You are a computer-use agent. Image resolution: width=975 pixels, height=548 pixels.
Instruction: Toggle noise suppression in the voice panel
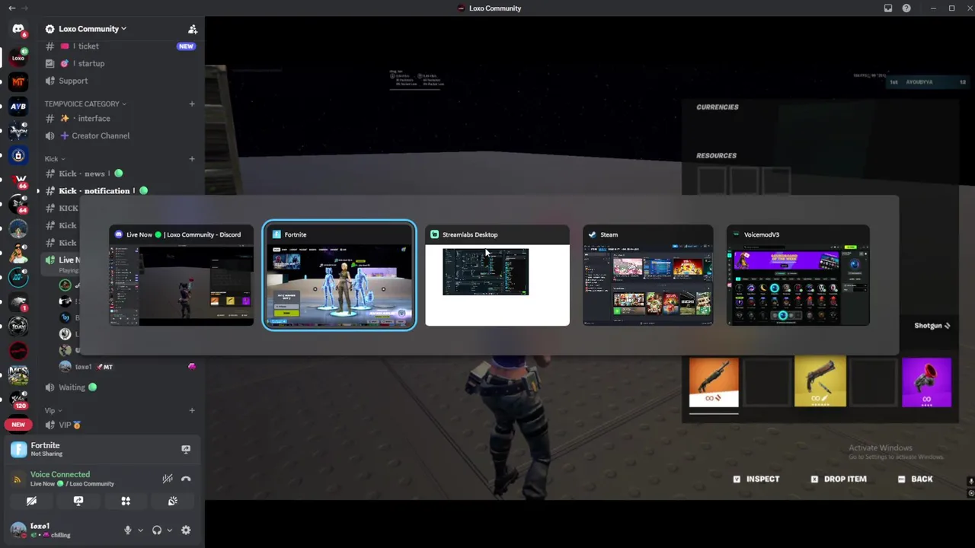168,479
